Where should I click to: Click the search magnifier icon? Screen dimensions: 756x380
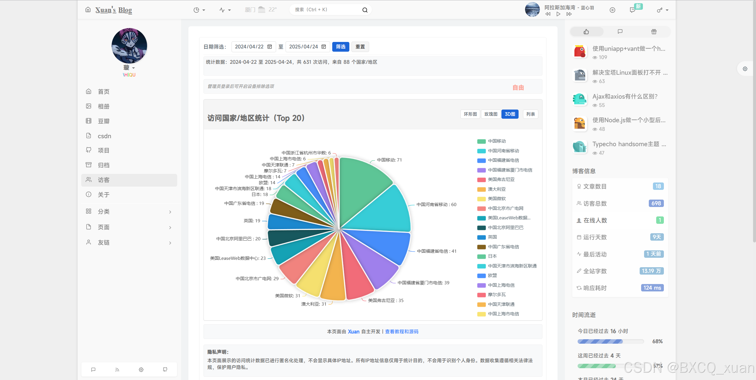[365, 10]
